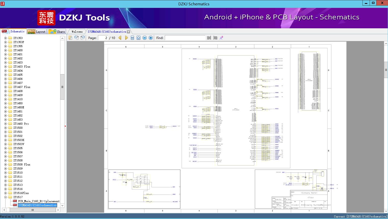388x219 pixels.
Task: Expand the IT1407 Plus folder
Action: [5, 87]
